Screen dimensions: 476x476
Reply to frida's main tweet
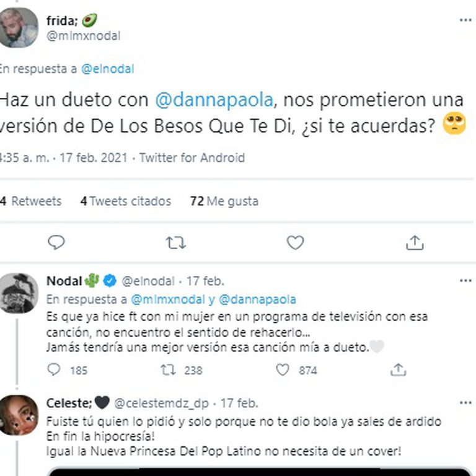(56, 242)
